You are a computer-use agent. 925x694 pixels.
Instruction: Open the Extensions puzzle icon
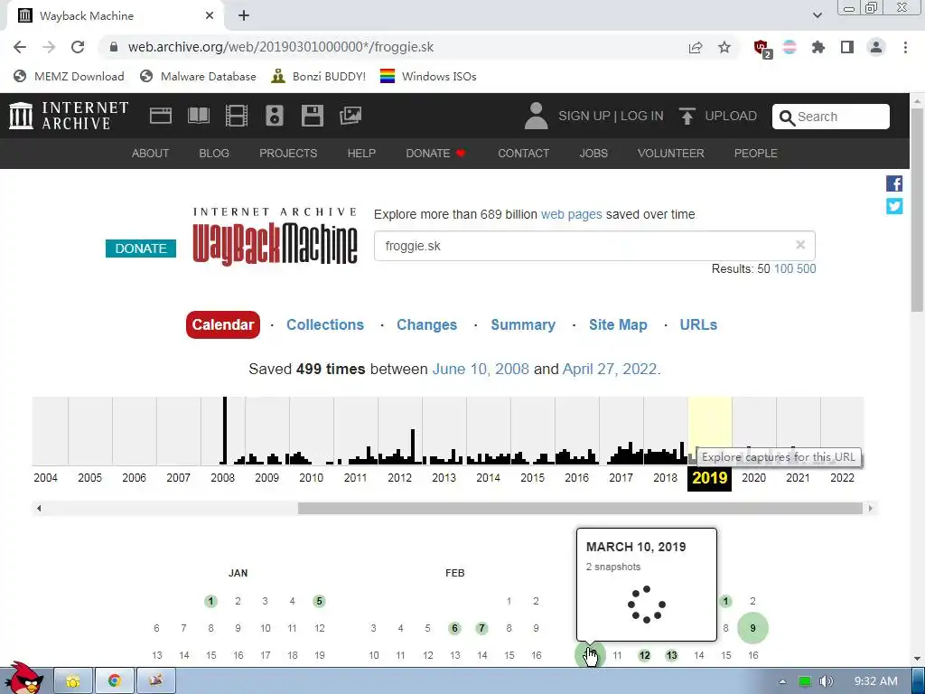click(818, 47)
